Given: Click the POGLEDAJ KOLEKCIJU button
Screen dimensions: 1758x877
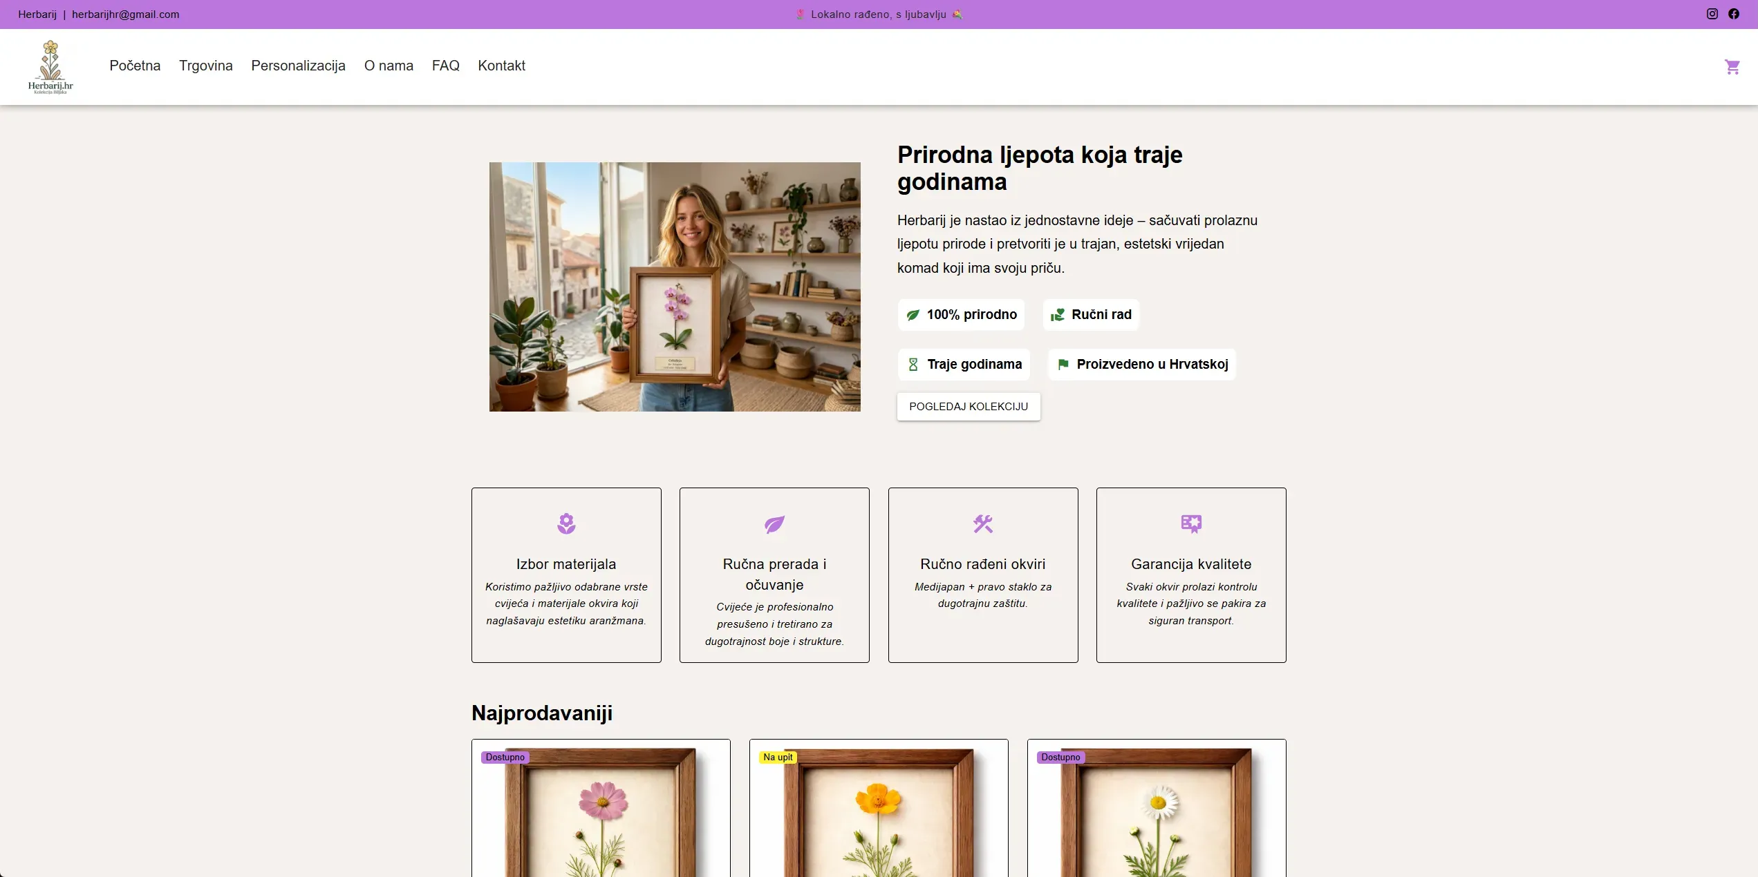Looking at the screenshot, I should [x=969, y=406].
